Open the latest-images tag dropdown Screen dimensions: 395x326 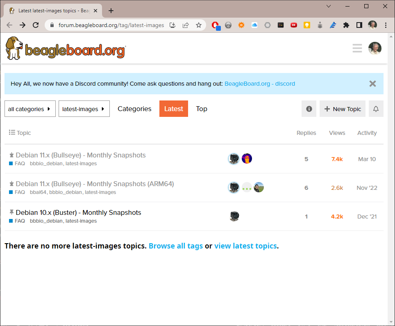pos(84,109)
